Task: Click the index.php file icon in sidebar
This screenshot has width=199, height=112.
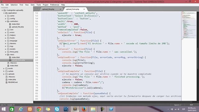Action: pos(7,80)
